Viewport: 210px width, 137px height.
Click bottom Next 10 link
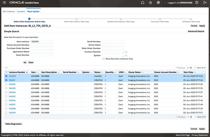[201, 117]
